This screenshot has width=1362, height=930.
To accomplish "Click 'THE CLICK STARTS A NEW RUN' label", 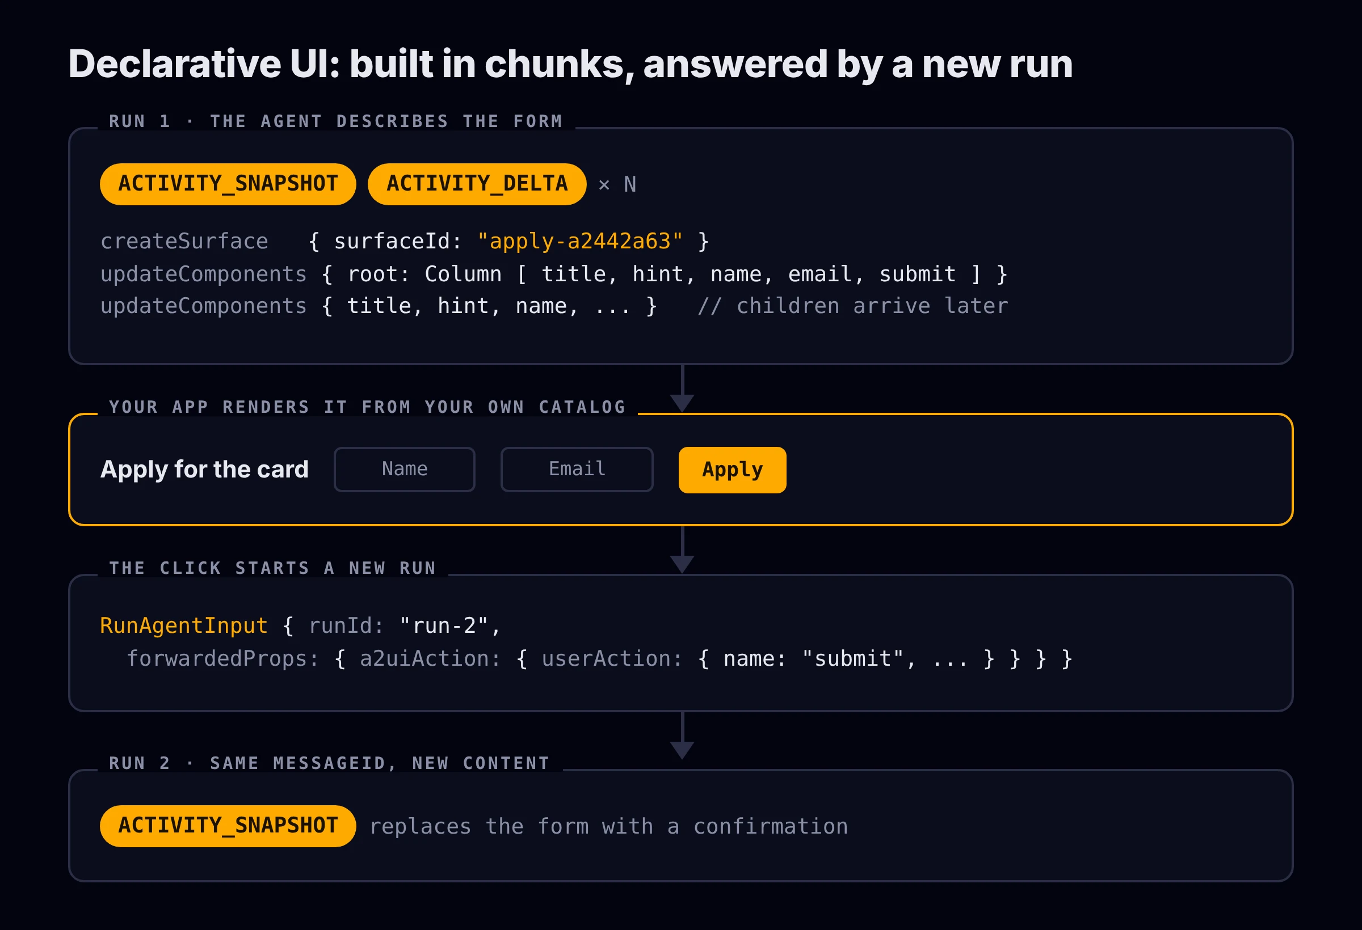I will (272, 568).
